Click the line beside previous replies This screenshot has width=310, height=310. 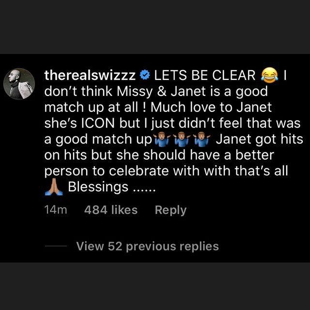coord(56,246)
